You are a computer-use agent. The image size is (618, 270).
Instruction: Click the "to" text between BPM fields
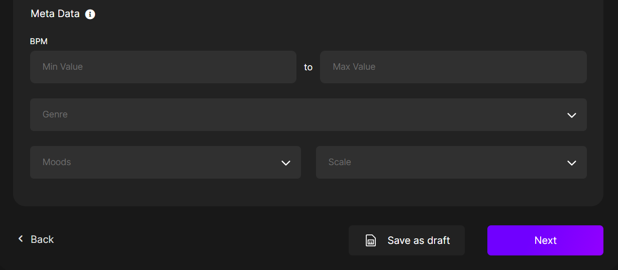pos(308,67)
